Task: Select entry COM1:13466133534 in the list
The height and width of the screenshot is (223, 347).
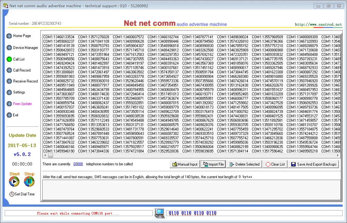Action: coord(59,37)
